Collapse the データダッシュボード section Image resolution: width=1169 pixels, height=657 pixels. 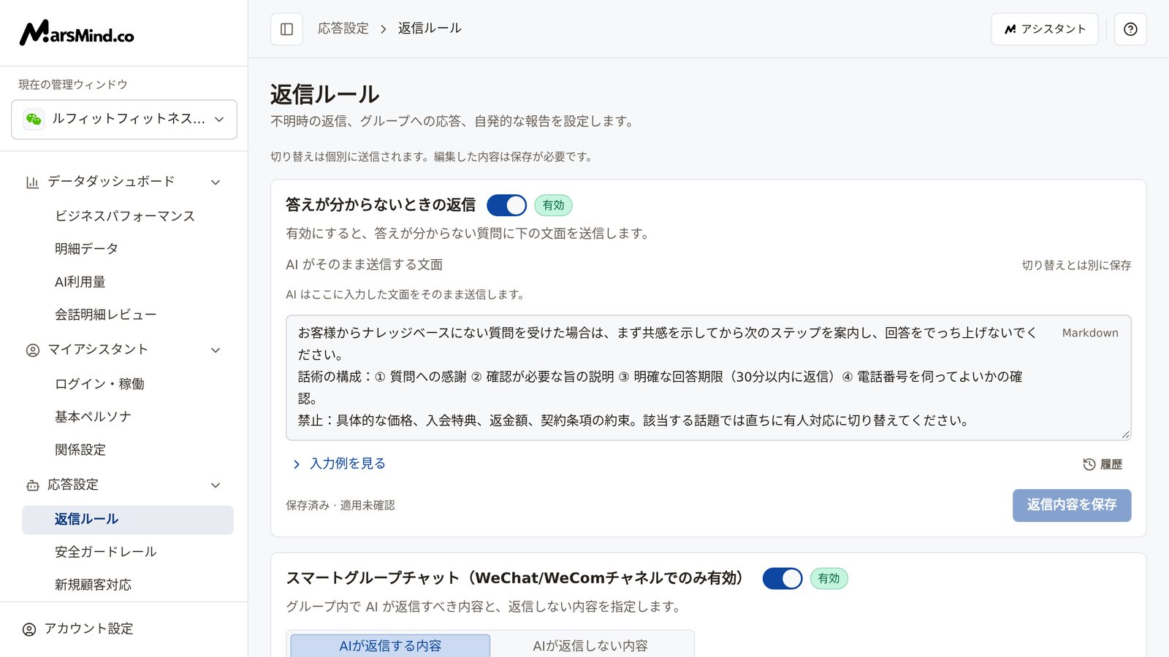[x=216, y=182]
